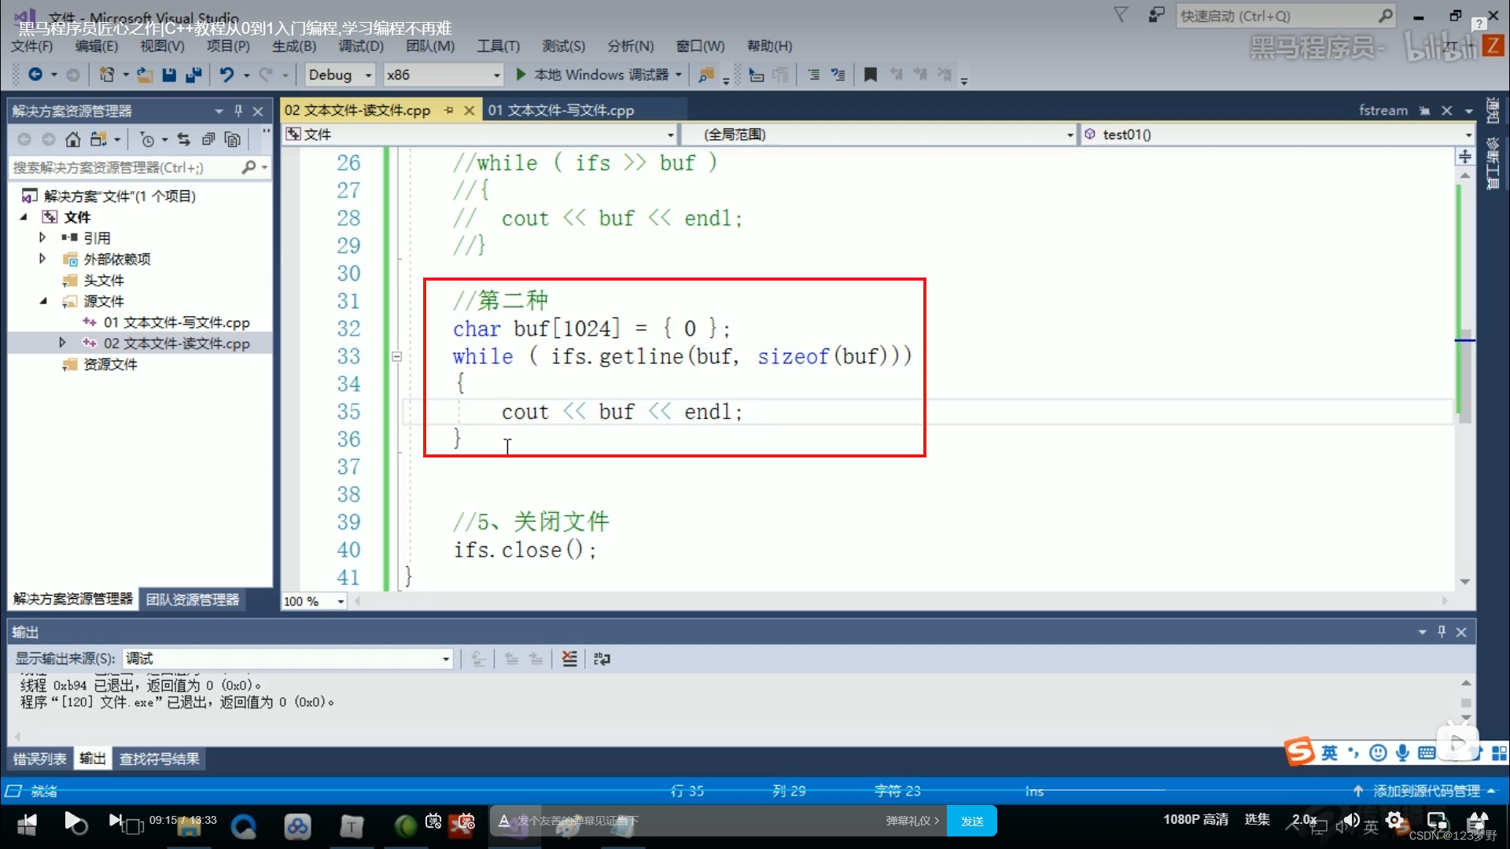
Task: Click the Undo action icon
Action: [227, 74]
